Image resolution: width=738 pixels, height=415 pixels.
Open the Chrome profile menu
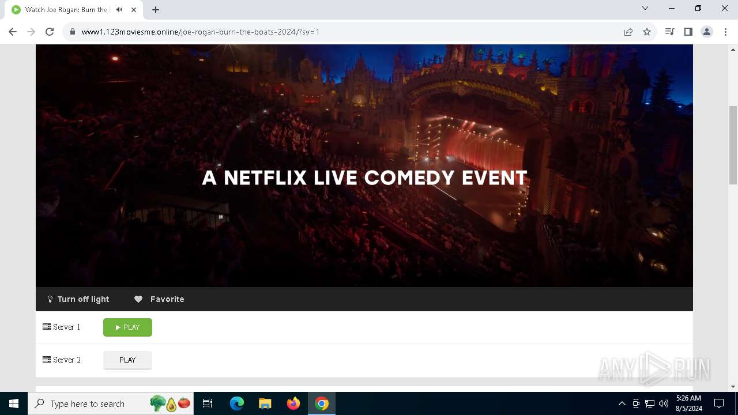pos(707,32)
